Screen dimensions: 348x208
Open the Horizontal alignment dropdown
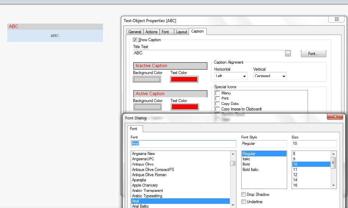tap(231, 76)
